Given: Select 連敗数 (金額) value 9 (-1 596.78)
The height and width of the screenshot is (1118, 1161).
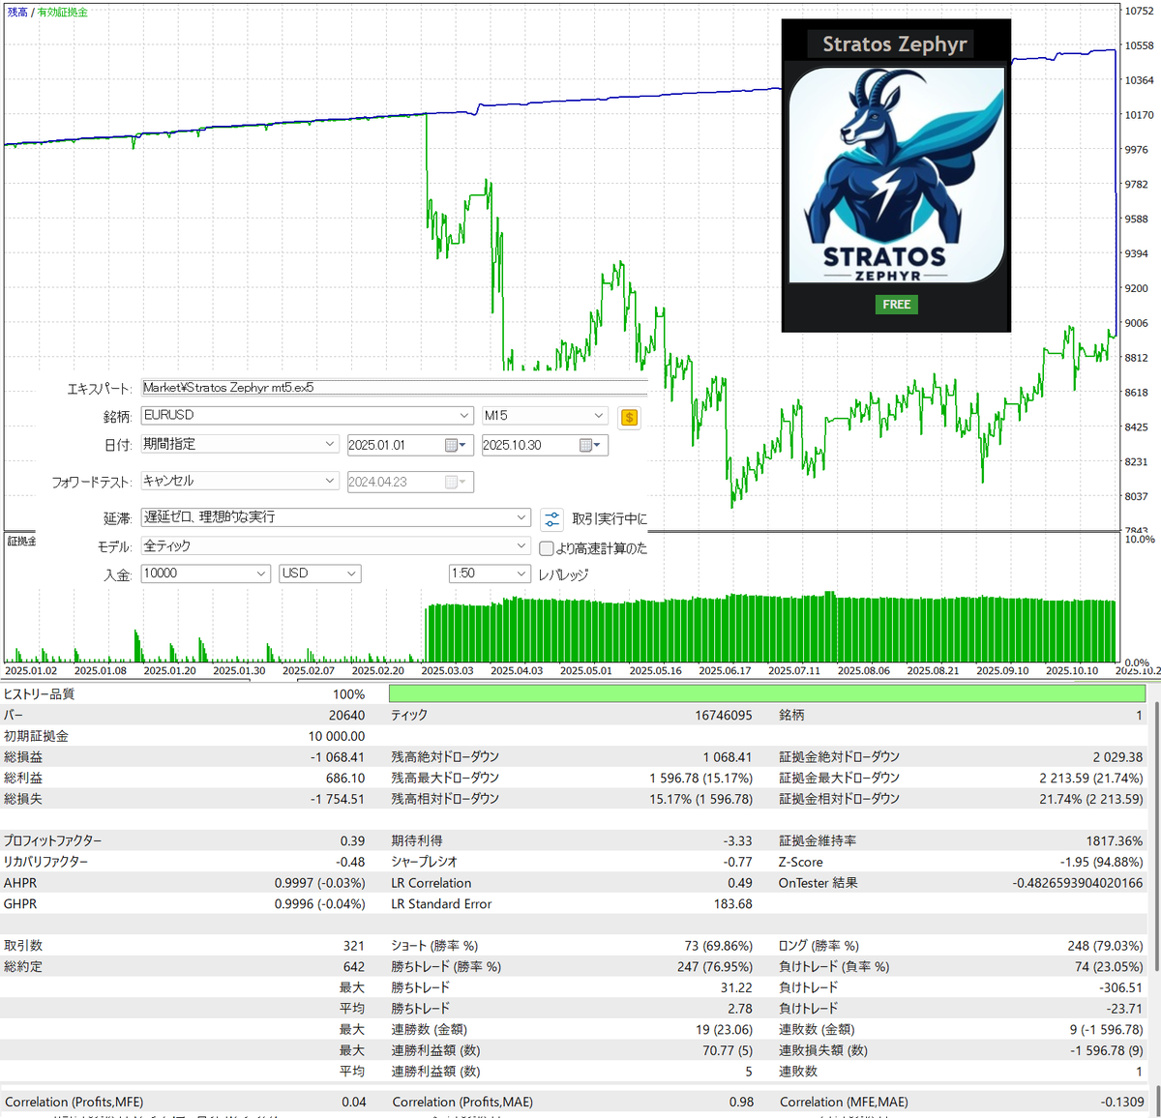Looking at the screenshot, I should [1106, 1030].
